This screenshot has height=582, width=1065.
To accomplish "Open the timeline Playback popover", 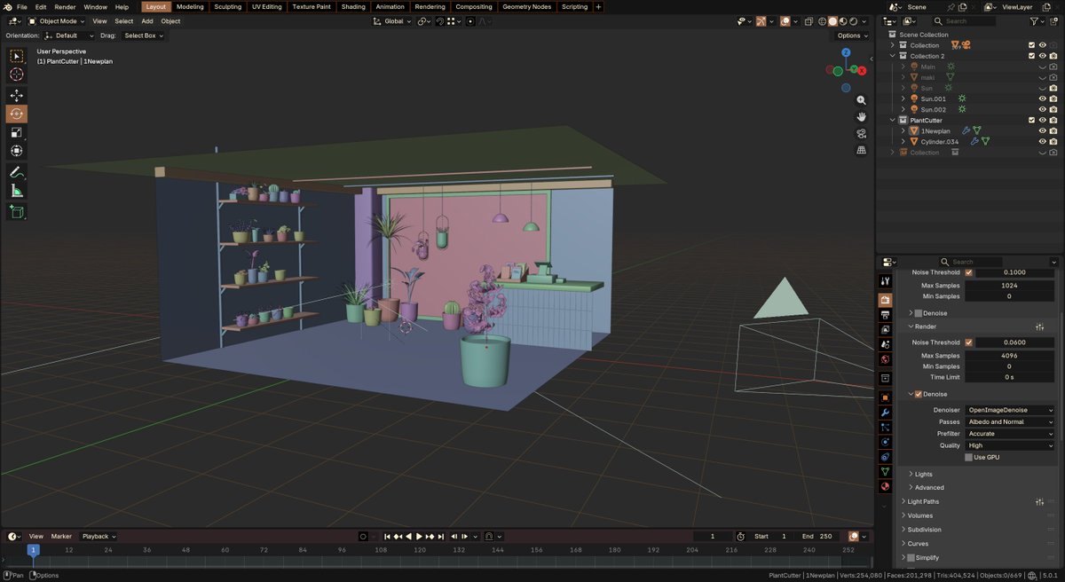I will pyautogui.click(x=98, y=537).
